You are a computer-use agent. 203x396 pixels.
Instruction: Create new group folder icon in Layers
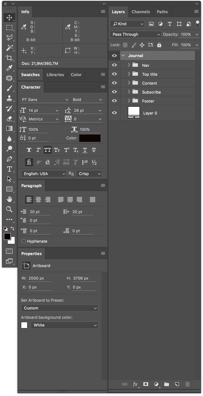[x=167, y=384]
